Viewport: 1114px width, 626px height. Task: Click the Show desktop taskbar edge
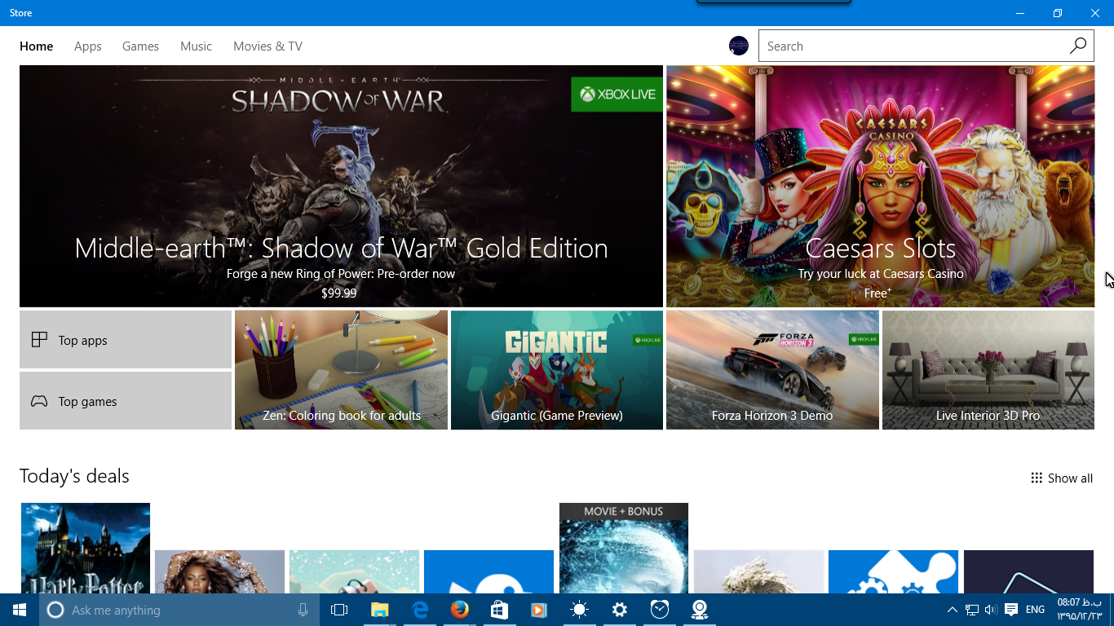(x=1112, y=610)
